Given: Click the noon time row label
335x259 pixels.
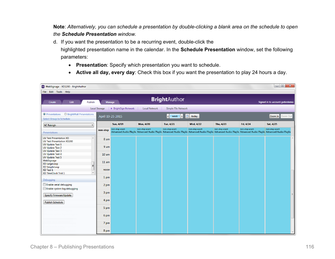Looking at the screenshot, I should click(106, 170).
